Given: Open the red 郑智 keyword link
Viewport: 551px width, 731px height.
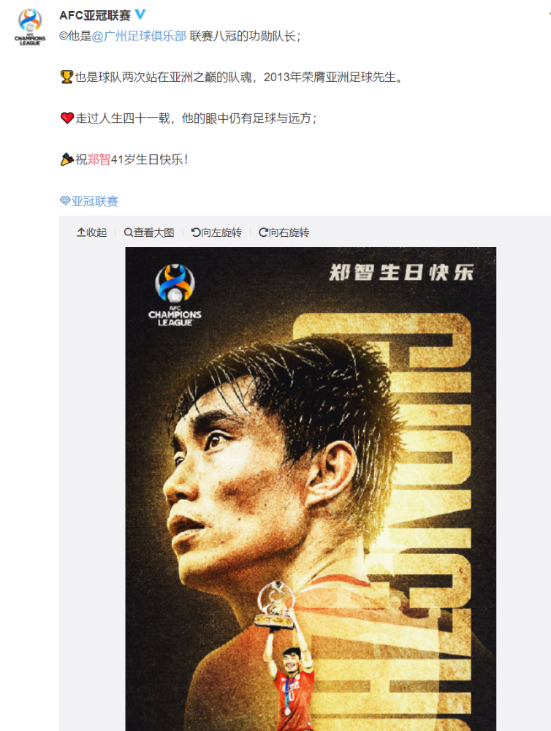Looking at the screenshot, I should pyautogui.click(x=99, y=159).
